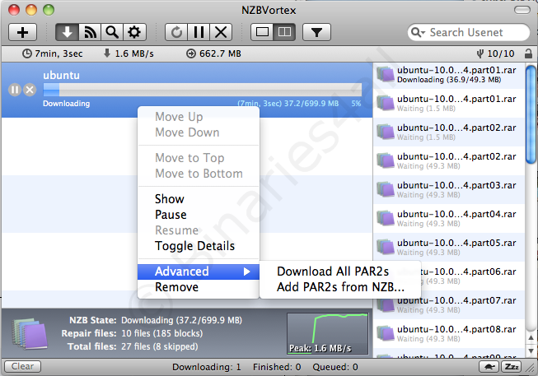Click Total files: 27 files (8 skipped)
This screenshot has width=538, height=376.
coord(133,346)
